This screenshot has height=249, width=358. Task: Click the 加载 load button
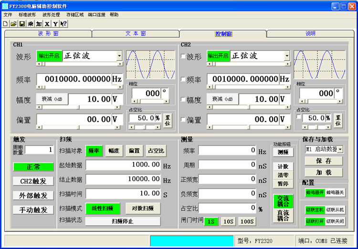tap(324, 172)
